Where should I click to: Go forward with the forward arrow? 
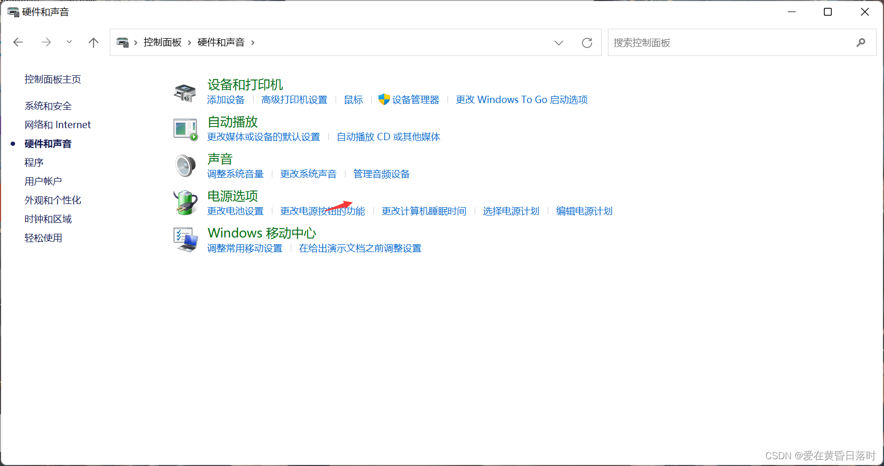coord(46,42)
